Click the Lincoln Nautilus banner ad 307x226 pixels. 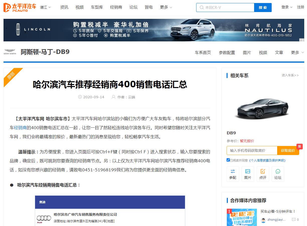[154, 30]
